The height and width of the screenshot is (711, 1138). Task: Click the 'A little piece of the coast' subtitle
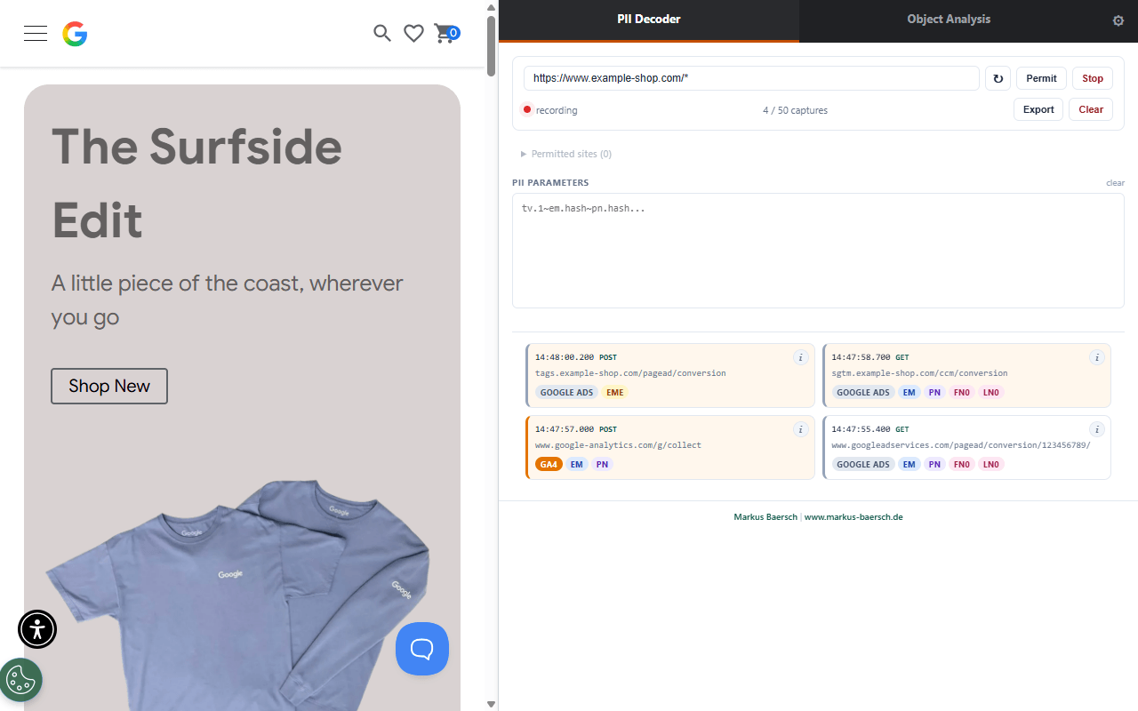(x=227, y=300)
